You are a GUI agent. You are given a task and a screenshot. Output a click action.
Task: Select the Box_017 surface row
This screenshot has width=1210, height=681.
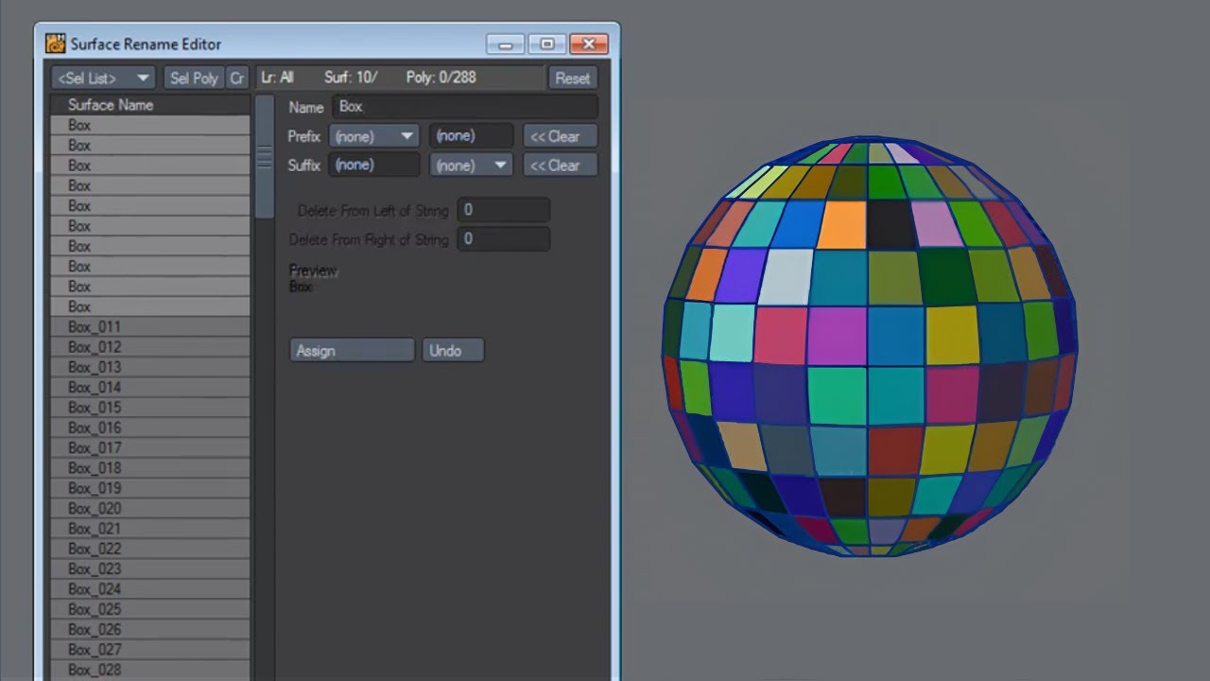(x=150, y=448)
